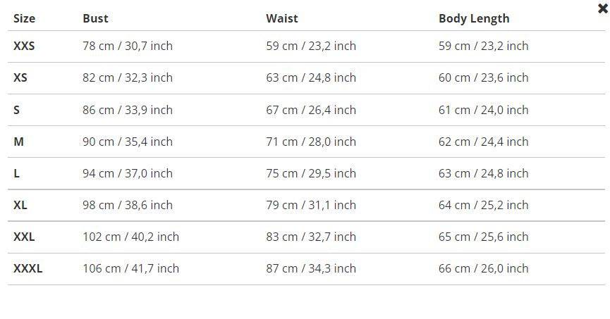Close the size chart popup

[602, 8]
